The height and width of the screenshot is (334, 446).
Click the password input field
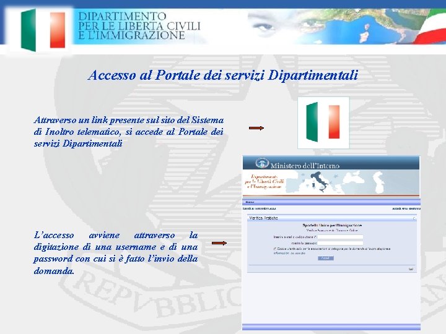[340, 243]
